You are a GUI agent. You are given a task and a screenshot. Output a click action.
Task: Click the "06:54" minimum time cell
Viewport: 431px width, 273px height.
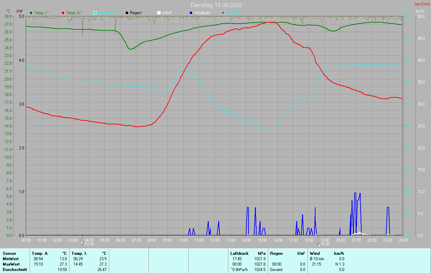coord(38,259)
